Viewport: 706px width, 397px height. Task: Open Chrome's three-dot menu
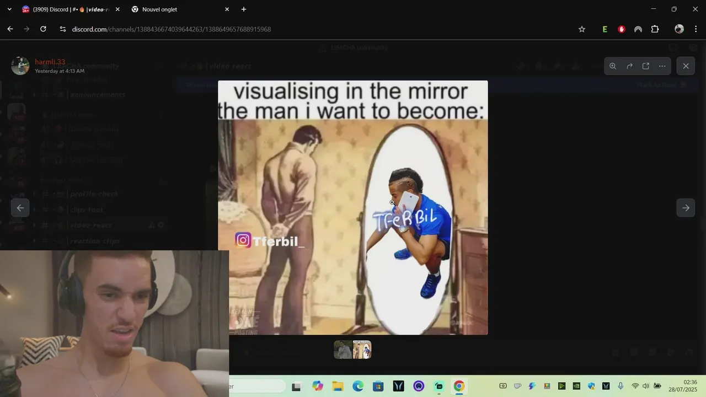coord(696,29)
